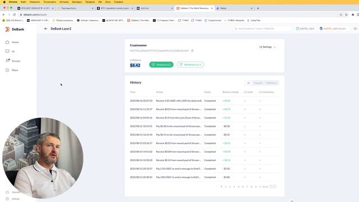359x202 pixels.
Task: Switch to the BTCUSDT browser tab
Action: [35, 8]
